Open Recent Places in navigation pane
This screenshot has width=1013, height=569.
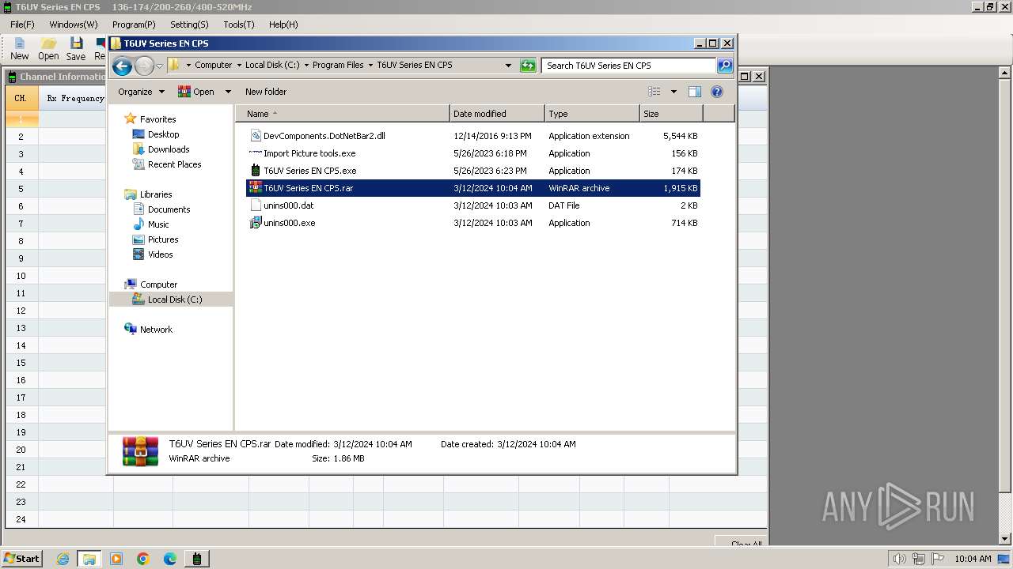click(x=174, y=164)
